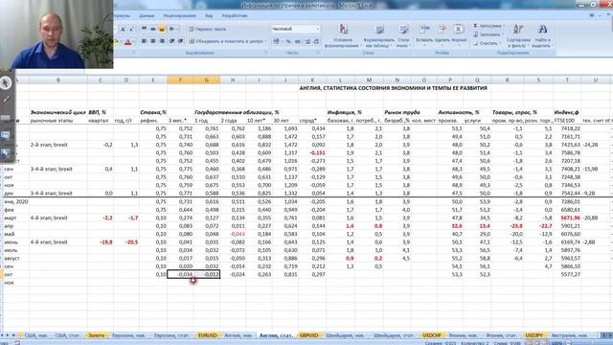Click the Удалить cells button
The width and height of the screenshot is (613, 345).
pos(443,34)
